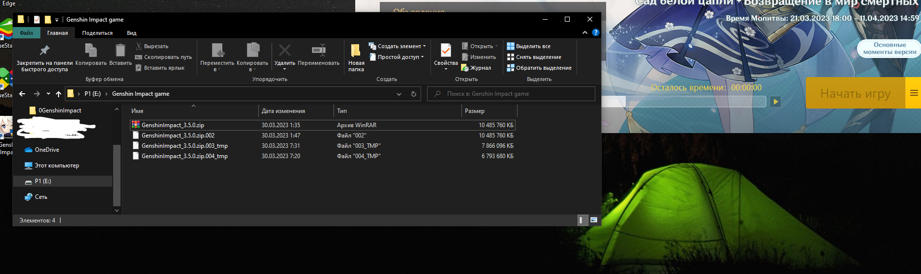This screenshot has width=921, height=274.
Task: Open 0GenshinImpact folder in navigation pane
Action: pos(60,110)
